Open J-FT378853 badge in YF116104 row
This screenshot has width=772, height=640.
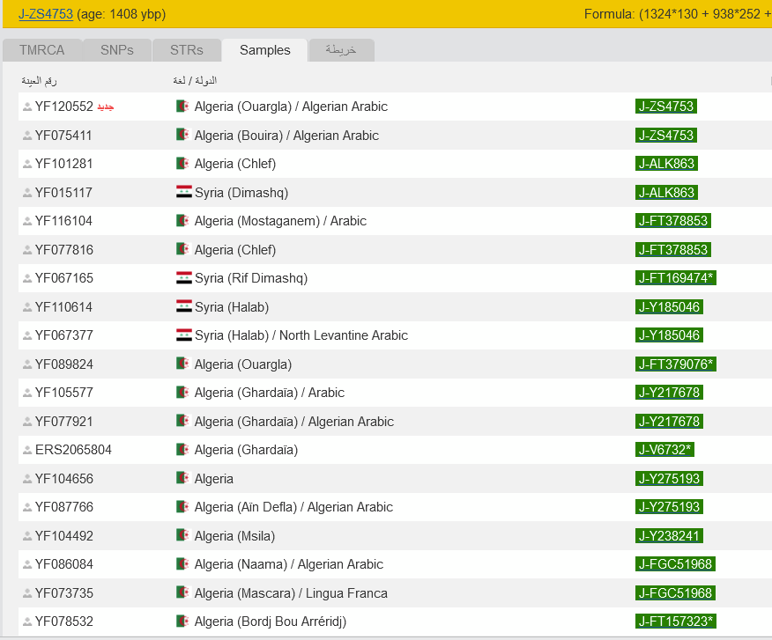tap(673, 220)
